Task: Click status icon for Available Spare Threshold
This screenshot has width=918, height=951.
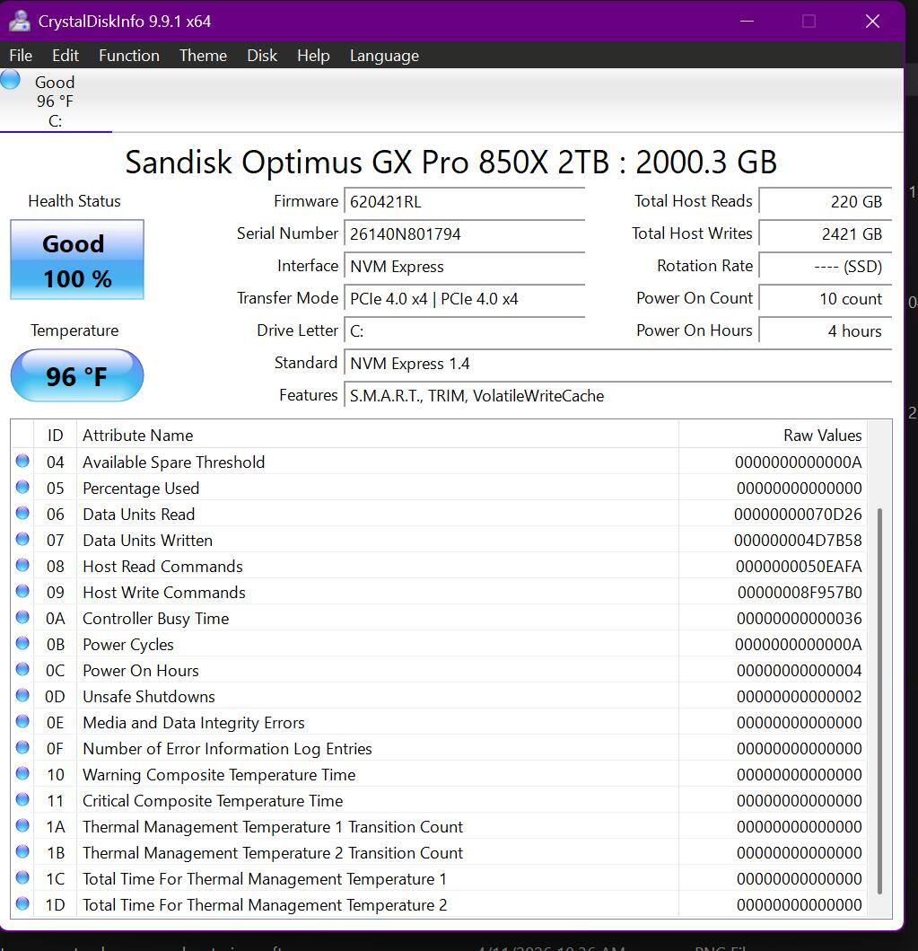Action: tap(22, 461)
